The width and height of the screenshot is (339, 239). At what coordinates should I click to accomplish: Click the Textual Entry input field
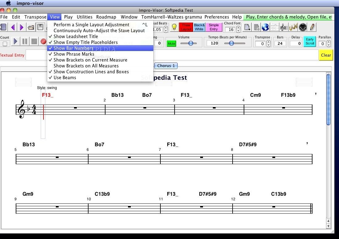click(x=172, y=55)
